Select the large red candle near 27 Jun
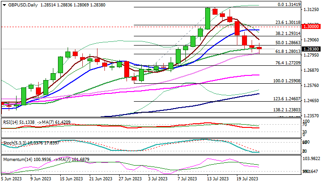The image size is (322, 184). 126,69
